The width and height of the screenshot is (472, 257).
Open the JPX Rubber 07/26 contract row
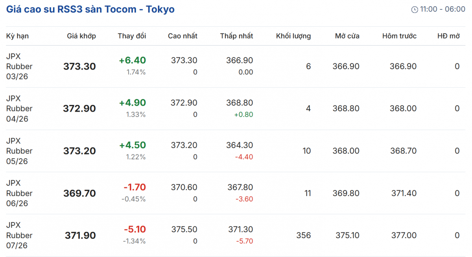(x=19, y=235)
